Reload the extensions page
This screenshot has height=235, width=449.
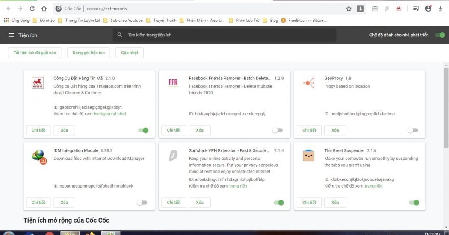tap(32, 9)
